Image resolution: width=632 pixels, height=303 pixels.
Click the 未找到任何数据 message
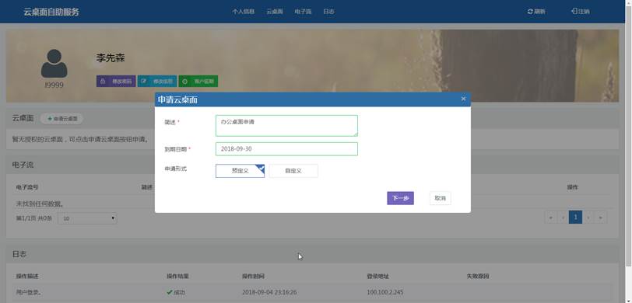click(x=40, y=204)
